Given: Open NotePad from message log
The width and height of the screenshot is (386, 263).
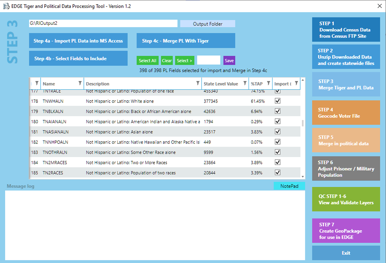Looking at the screenshot, I should (x=289, y=186).
